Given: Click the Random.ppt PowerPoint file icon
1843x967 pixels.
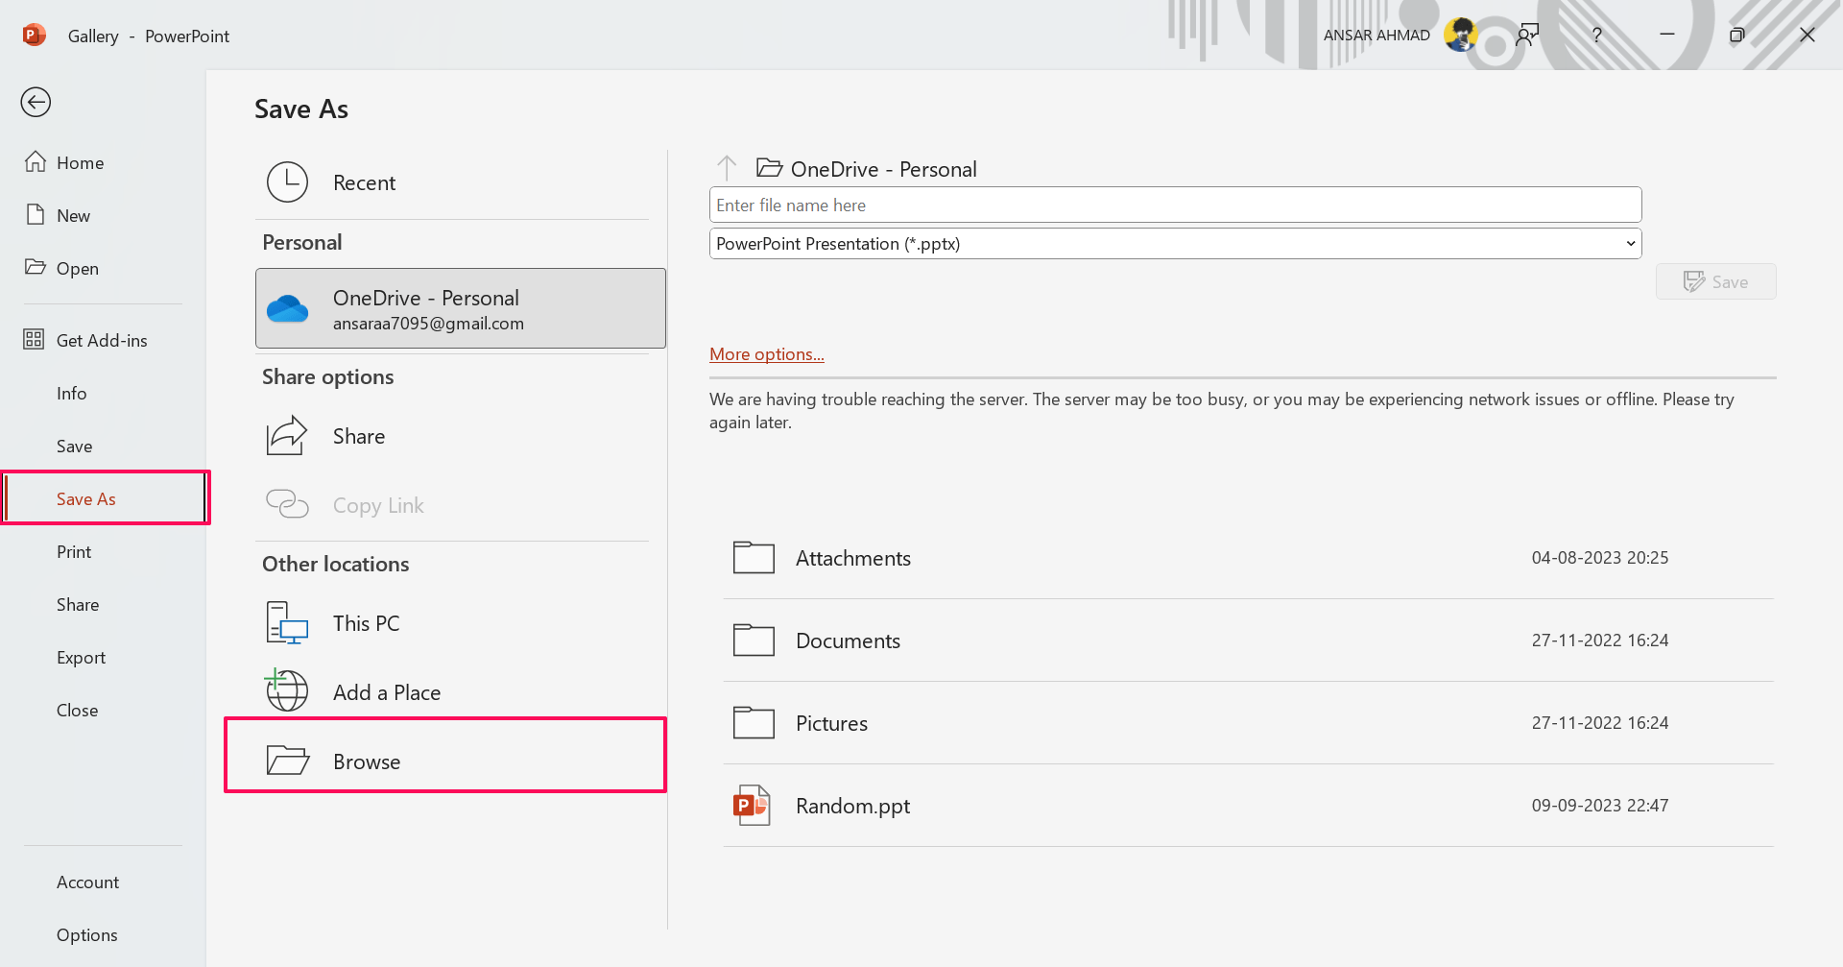Looking at the screenshot, I should (x=752, y=805).
